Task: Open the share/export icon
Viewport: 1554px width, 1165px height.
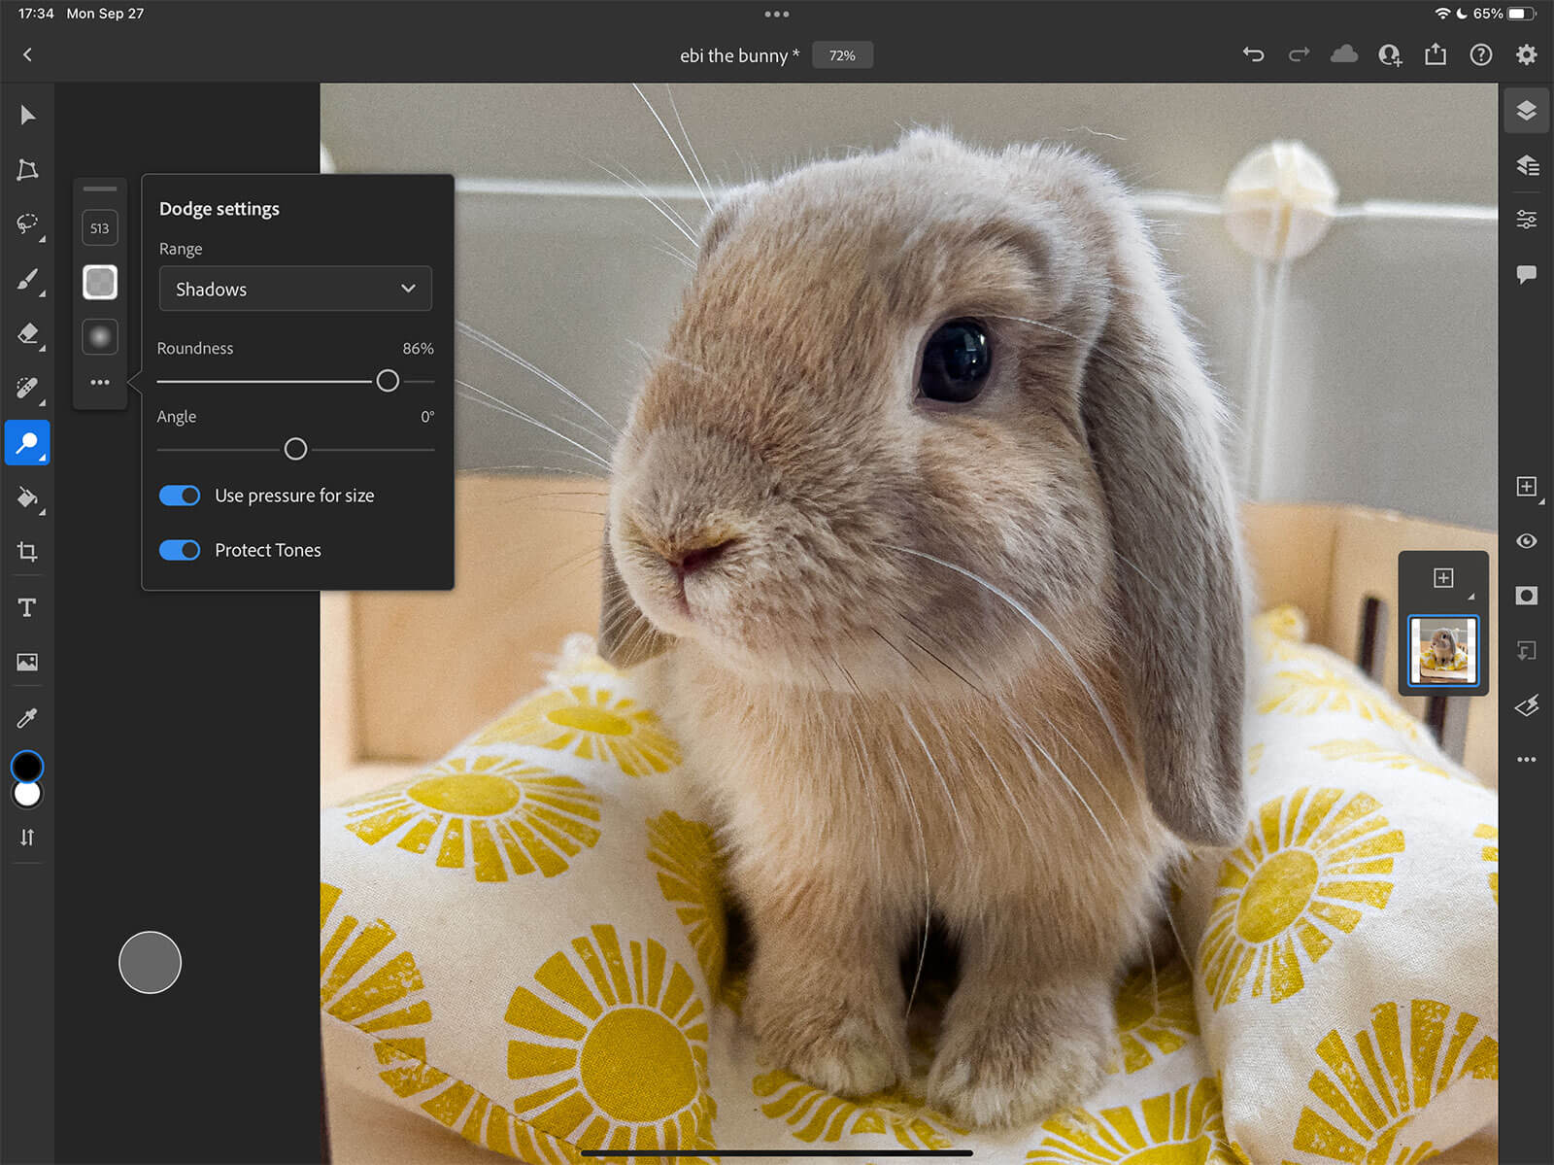Action: coord(1435,55)
